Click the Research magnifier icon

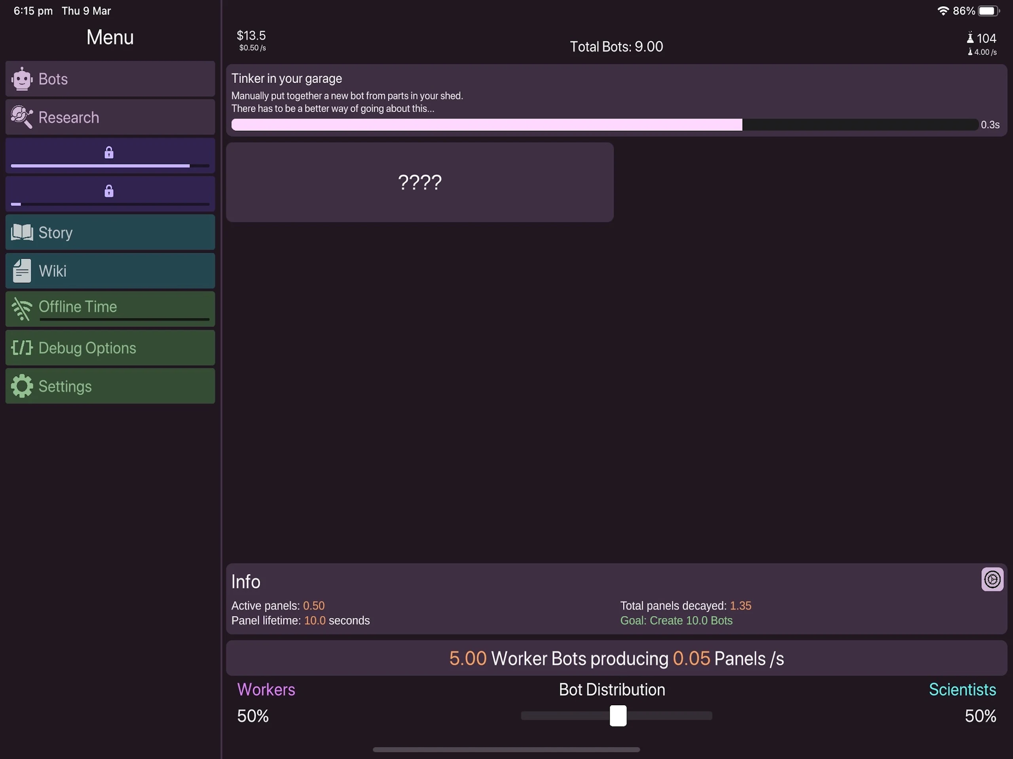21,117
